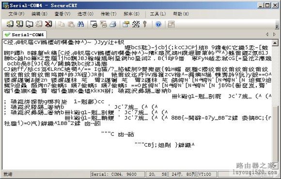Viewport: 281px width, 179px height.
Task: Click the right tab scroll arrow
Action: [x=274, y=34]
